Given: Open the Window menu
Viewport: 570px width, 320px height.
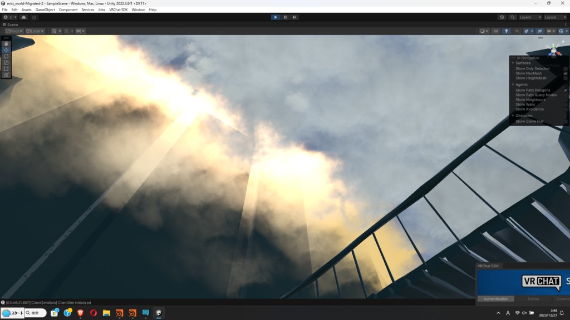Looking at the screenshot, I should click(x=138, y=10).
